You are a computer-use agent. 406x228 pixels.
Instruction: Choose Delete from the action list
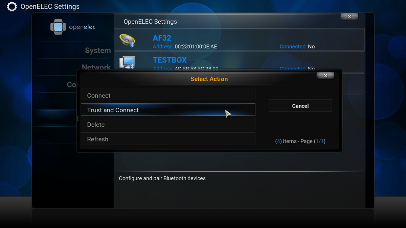168,124
